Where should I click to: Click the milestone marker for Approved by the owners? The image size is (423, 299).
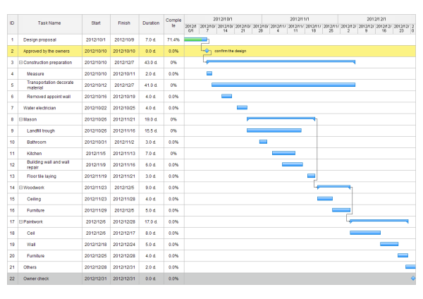coord(207,51)
